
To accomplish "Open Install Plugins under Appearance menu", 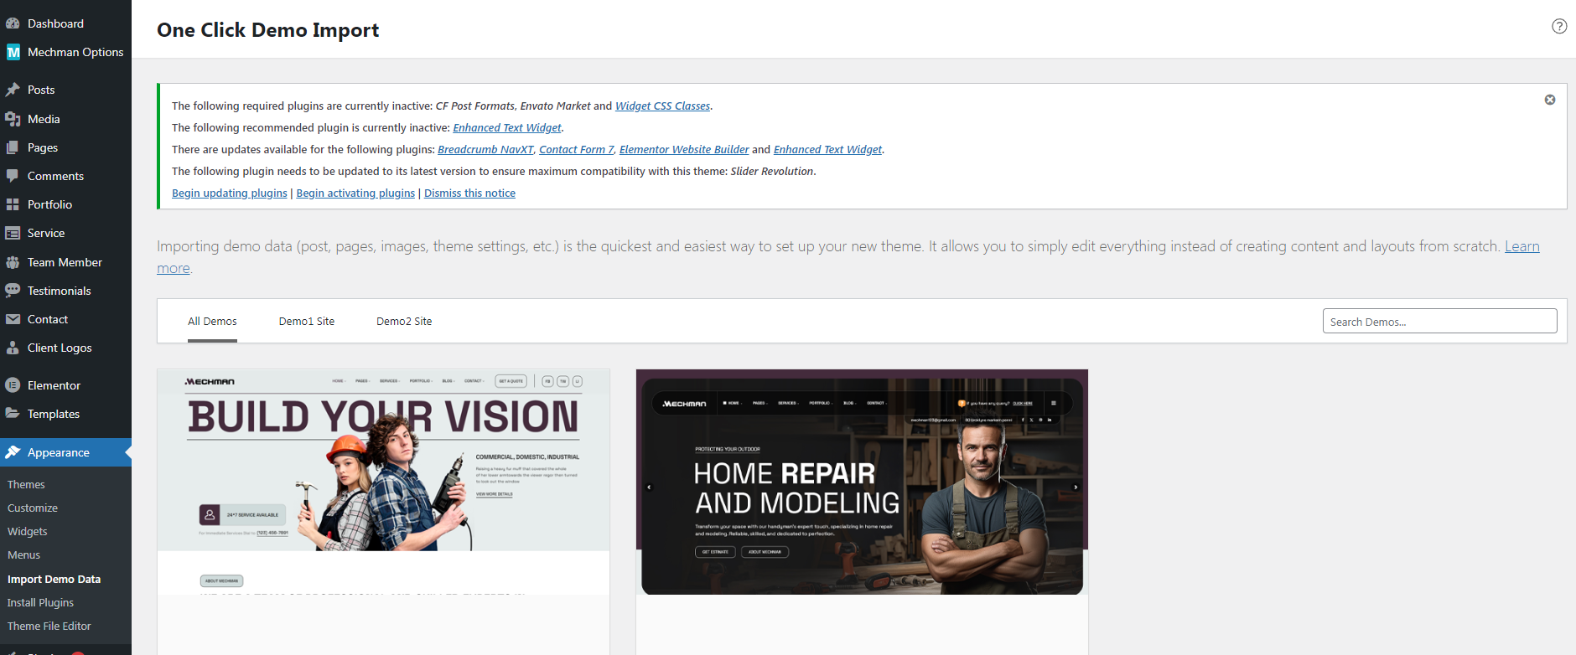I will pyautogui.click(x=40, y=603).
